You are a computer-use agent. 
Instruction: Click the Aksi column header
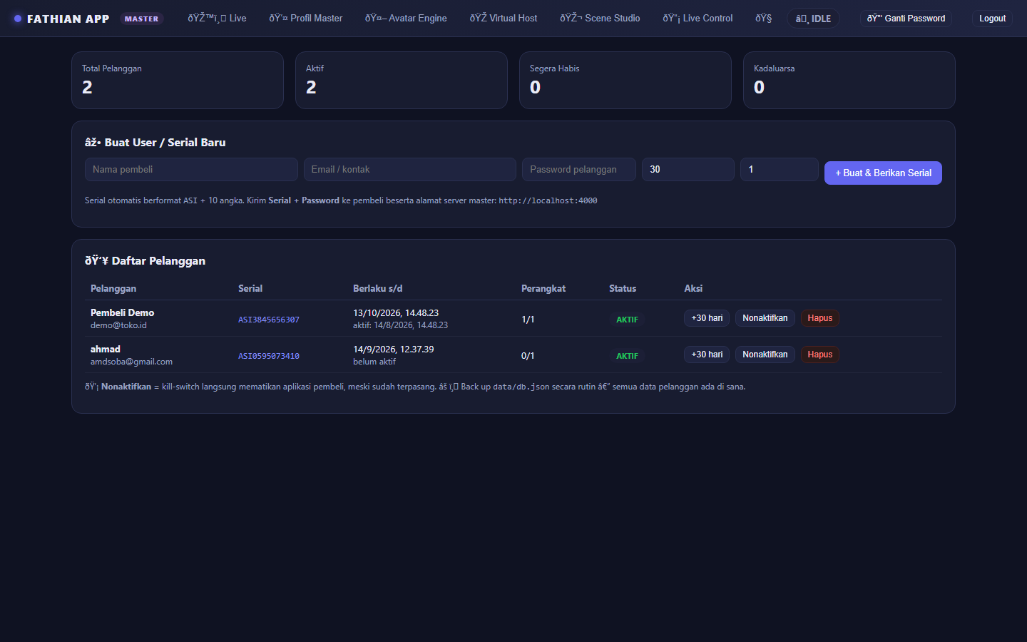pyautogui.click(x=693, y=289)
